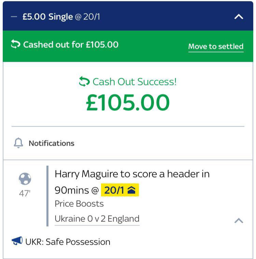Open the Ukraine 0 v 2 England match link
This screenshot has width=256, height=259.
97,219
